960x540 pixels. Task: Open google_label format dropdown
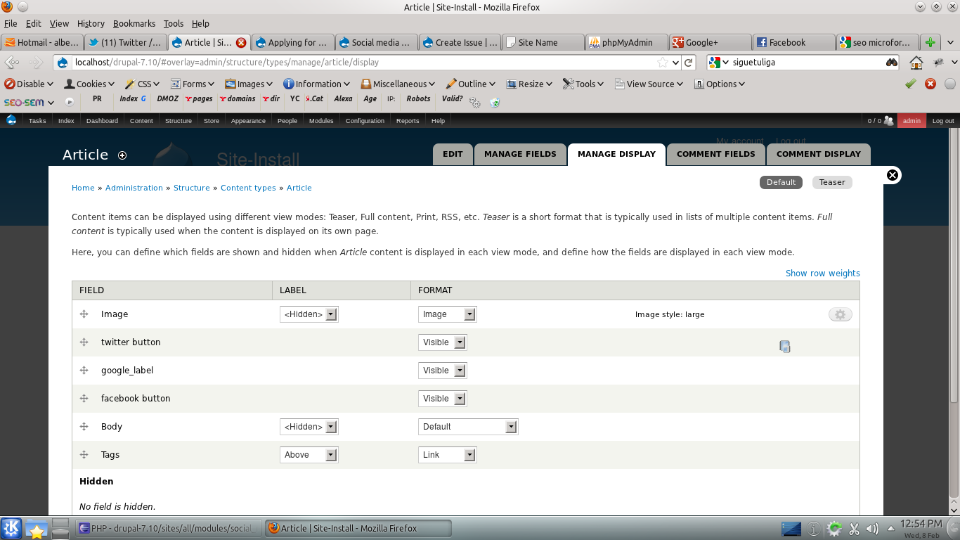[443, 371]
